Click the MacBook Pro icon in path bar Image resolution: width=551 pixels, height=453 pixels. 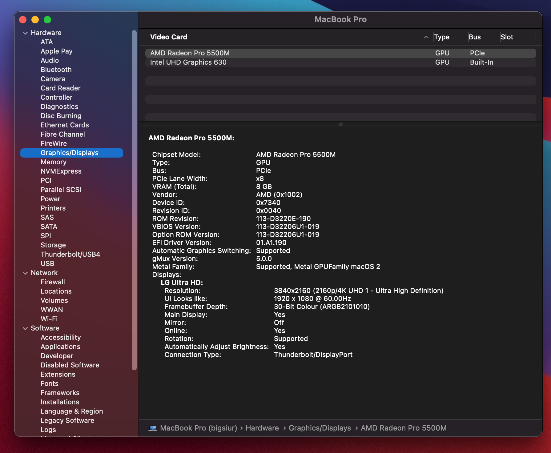point(153,428)
